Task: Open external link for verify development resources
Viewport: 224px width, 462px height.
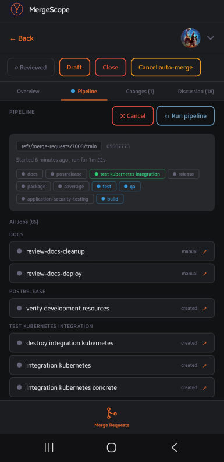Action: coord(205,309)
